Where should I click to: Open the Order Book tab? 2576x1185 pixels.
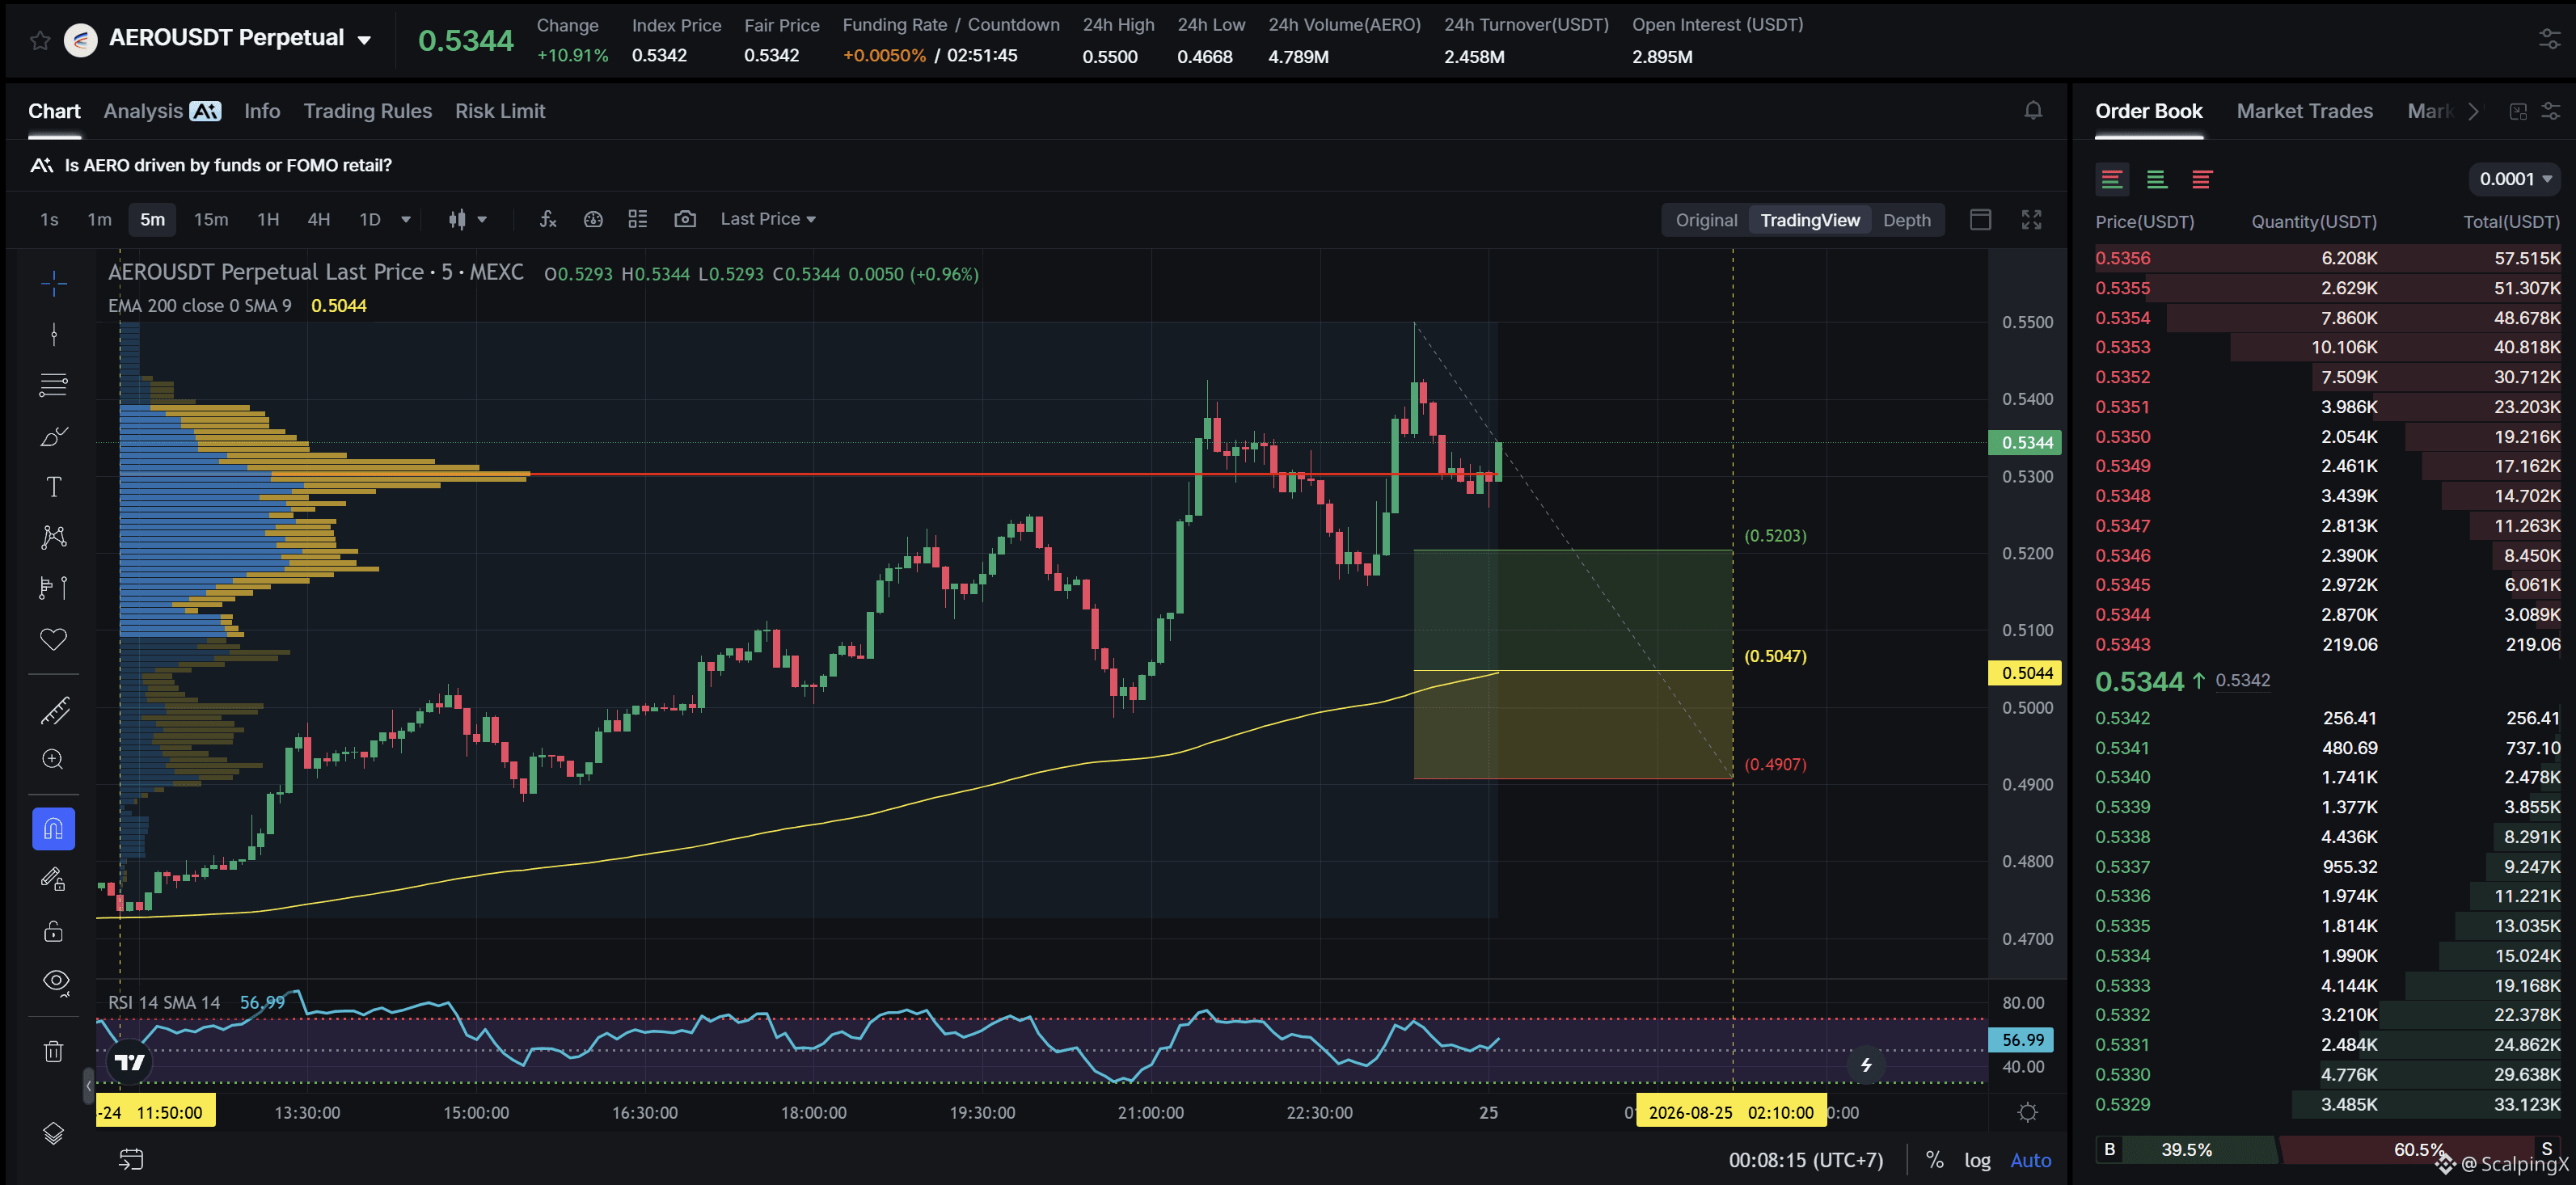pyautogui.click(x=2148, y=111)
